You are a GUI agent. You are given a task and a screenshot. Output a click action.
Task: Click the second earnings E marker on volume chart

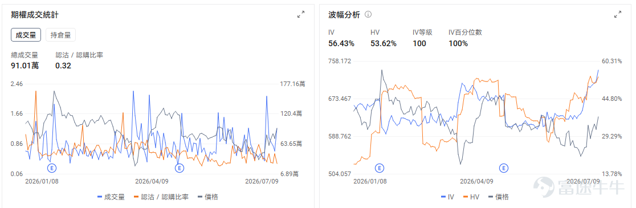[180, 168]
